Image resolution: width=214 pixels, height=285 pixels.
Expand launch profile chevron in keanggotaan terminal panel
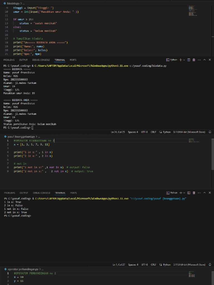[184, 193]
